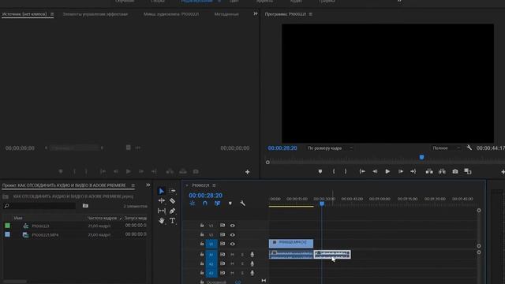Screen dimensions: 505x284
Task: Open playback resolution dropdown "Полное"
Action: pyautogui.click(x=447, y=148)
